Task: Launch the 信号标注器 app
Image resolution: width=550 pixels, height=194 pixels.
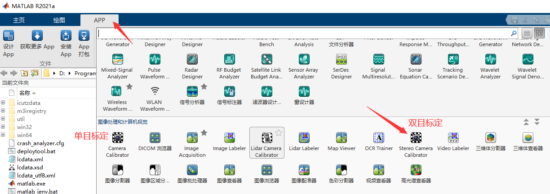Action: point(230,95)
